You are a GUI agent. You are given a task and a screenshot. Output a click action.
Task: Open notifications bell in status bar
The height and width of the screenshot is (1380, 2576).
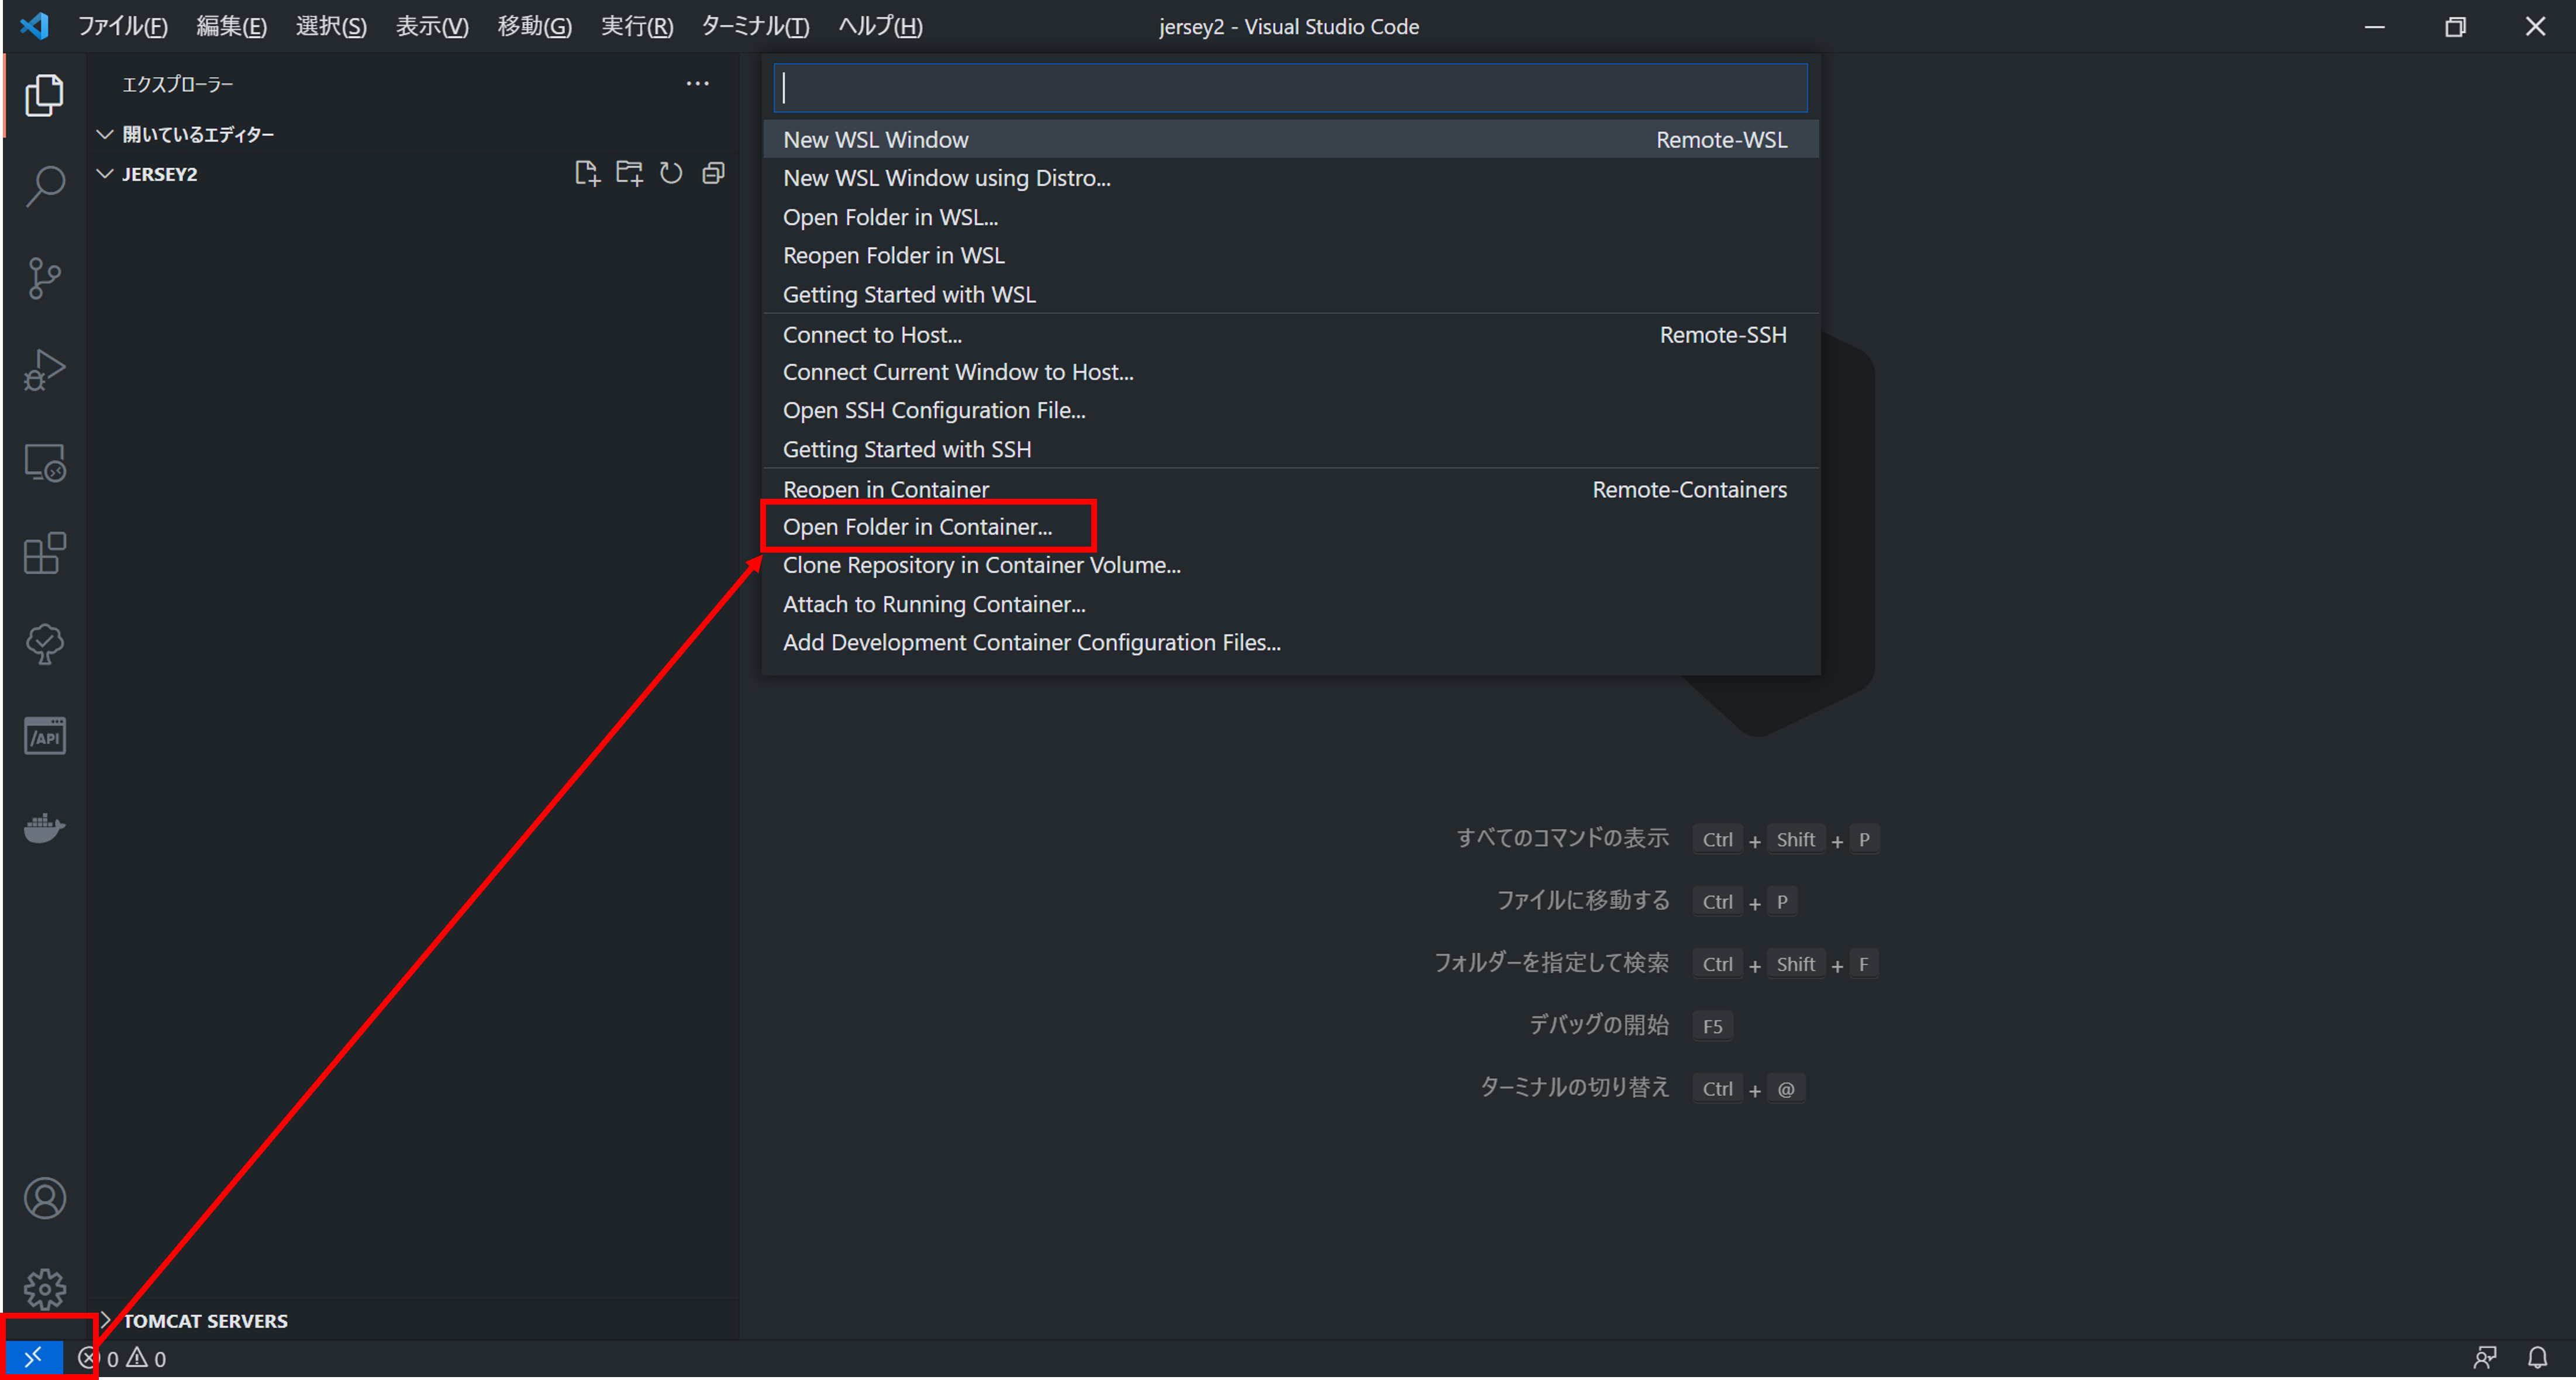(x=2537, y=1357)
